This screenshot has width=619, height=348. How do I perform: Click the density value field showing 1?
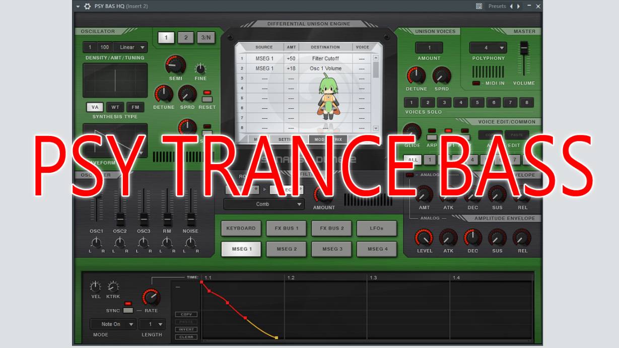(90, 47)
